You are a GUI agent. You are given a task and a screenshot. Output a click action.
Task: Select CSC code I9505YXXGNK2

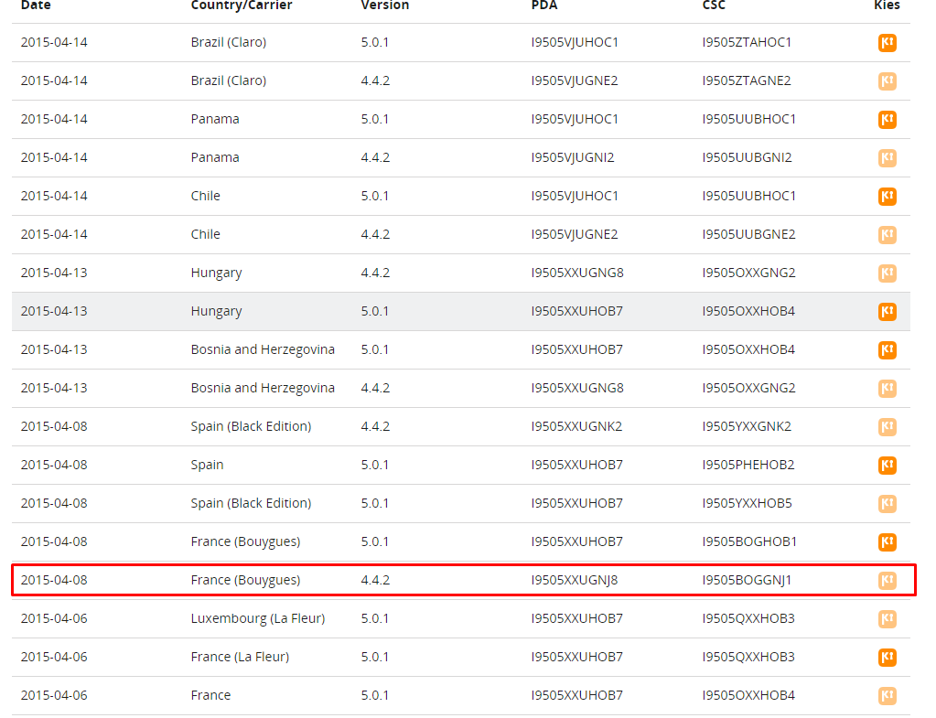coord(747,426)
